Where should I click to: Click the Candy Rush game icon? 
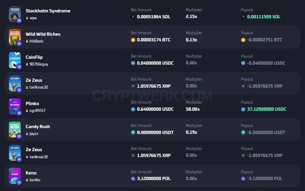pos(15,130)
